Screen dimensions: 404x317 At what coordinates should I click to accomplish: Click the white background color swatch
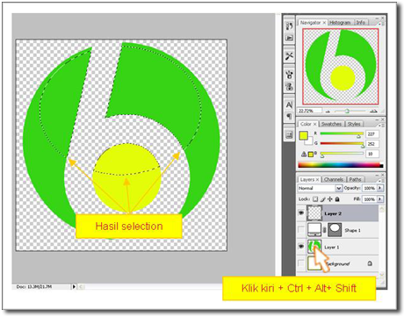click(309, 142)
